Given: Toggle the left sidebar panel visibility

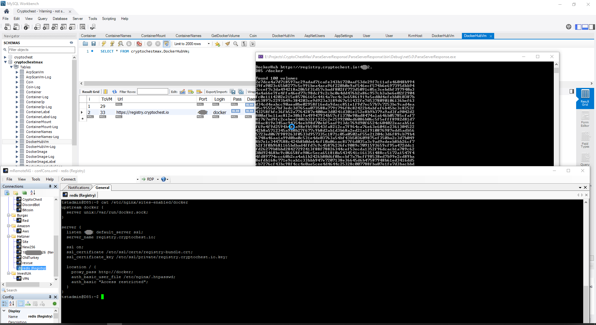Looking at the screenshot, I should coord(578,27).
